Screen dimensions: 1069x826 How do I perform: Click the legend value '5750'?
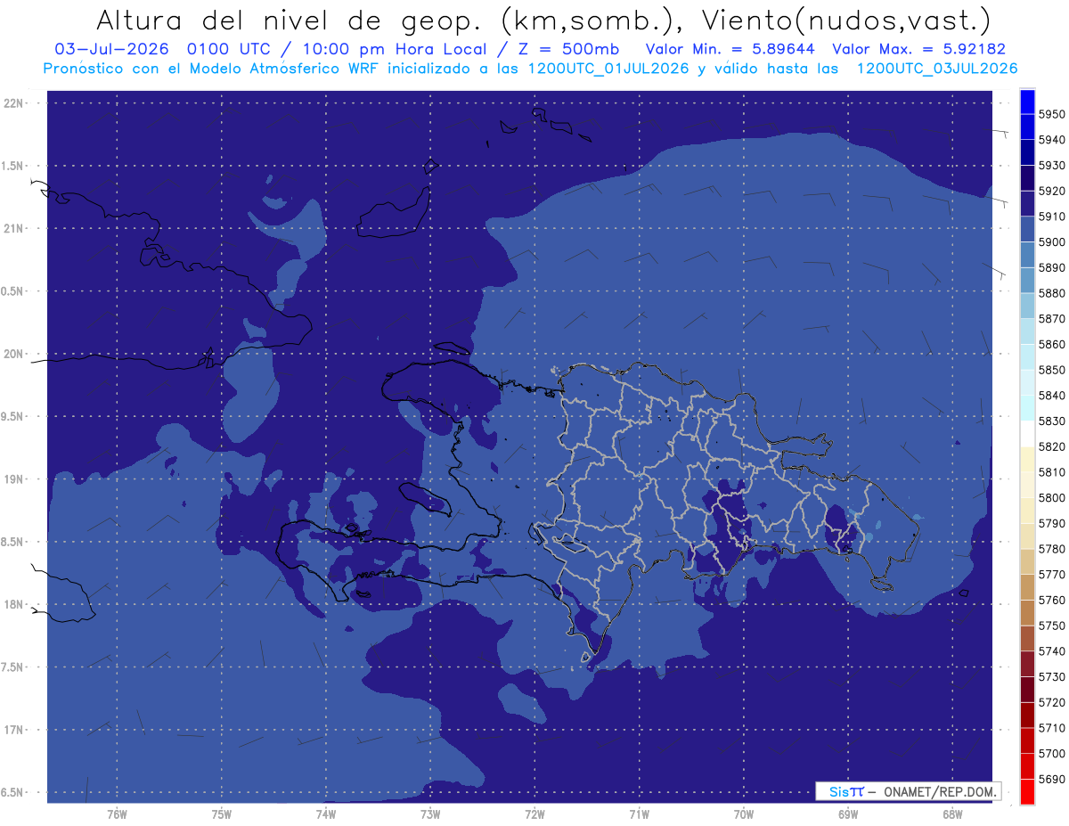[1050, 626]
